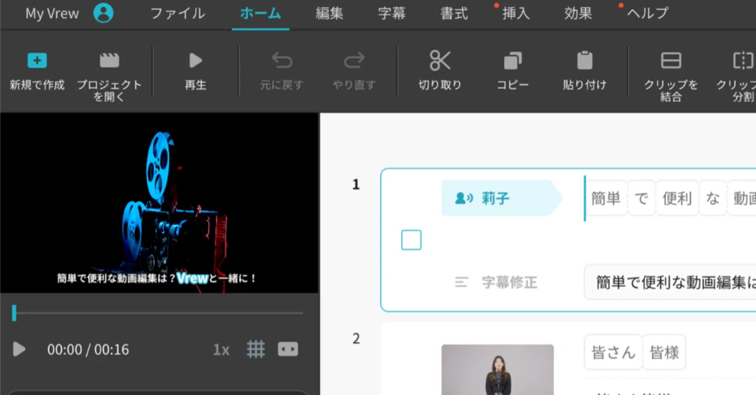756x395 pixels.
Task: Click the 字幕修正 lines icon in clip 1
Action: [462, 282]
